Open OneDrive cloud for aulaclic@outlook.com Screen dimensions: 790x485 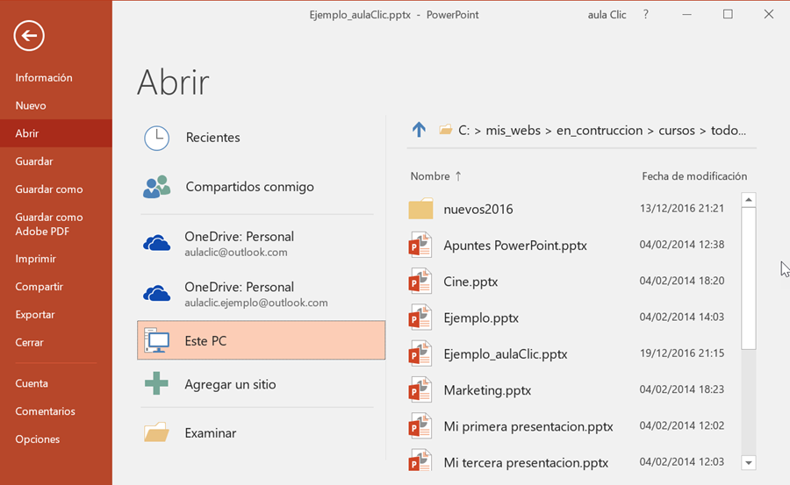[x=156, y=244]
